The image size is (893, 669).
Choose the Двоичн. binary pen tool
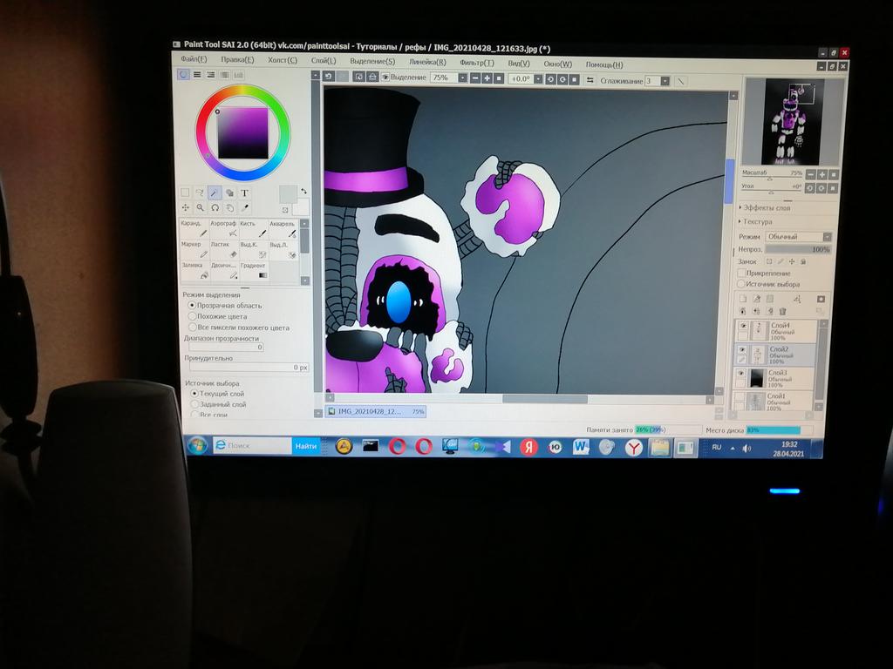pos(223,271)
